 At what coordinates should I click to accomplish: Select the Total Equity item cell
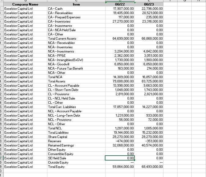pos(76,167)
